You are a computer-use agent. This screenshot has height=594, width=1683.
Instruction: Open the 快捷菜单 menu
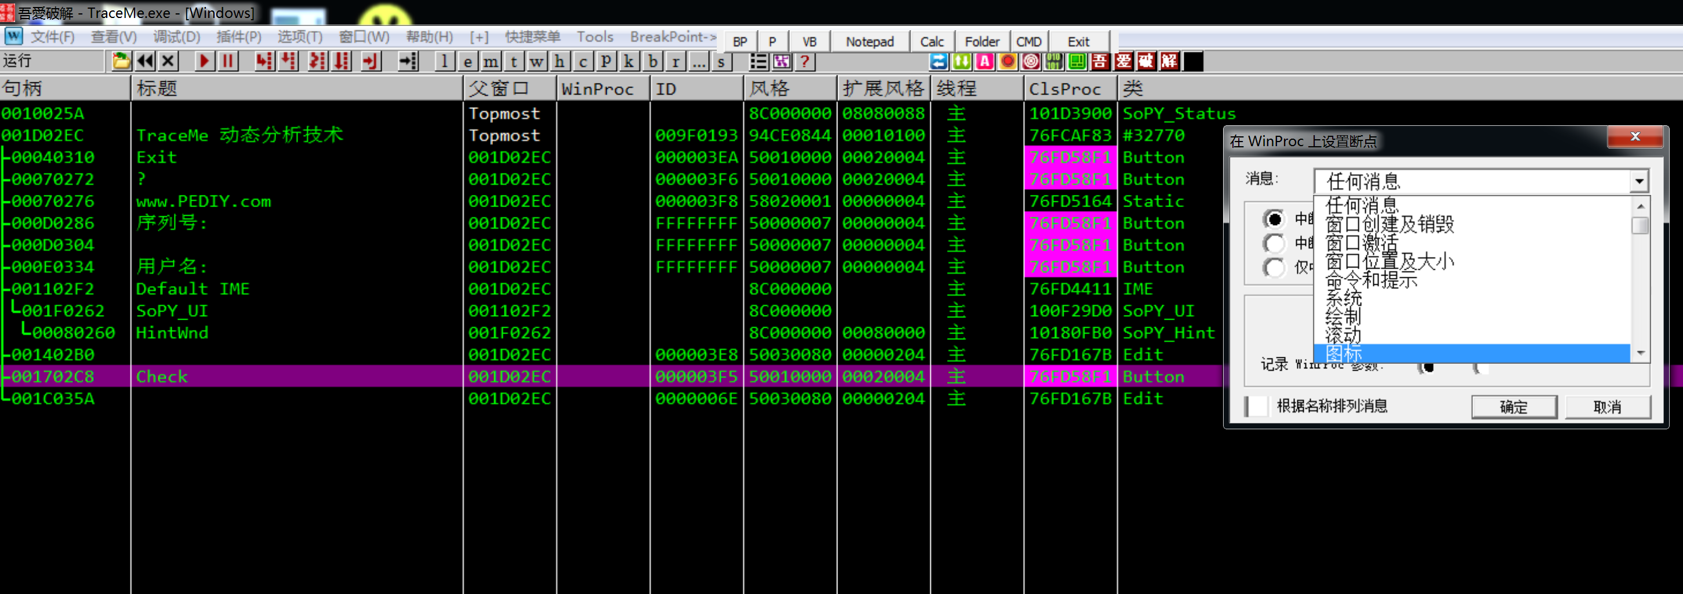[532, 37]
